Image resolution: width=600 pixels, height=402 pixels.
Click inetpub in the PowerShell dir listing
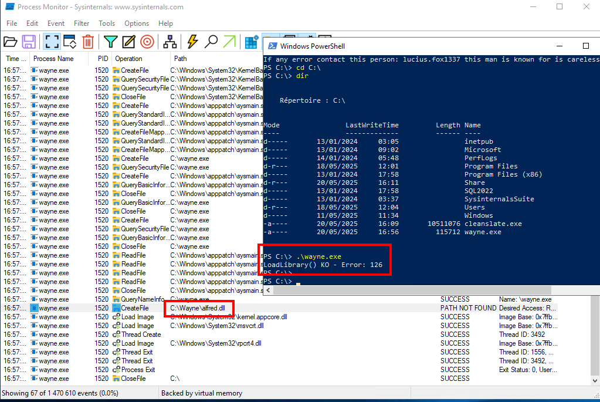(479, 141)
